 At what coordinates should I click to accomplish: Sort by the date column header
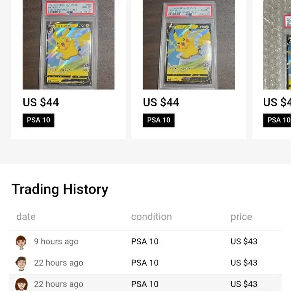pyautogui.click(x=26, y=217)
